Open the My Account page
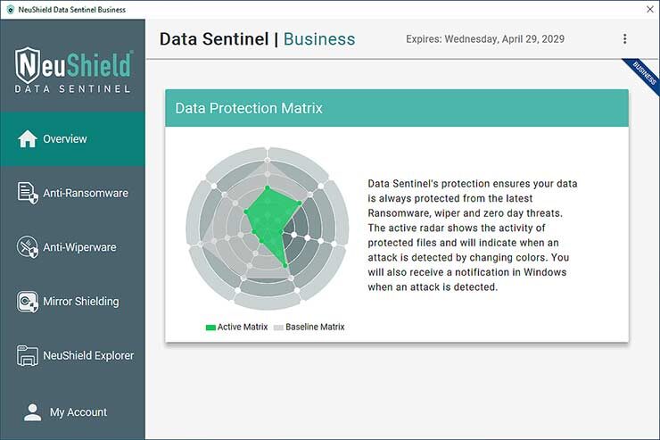This screenshot has width=660, height=440. click(78, 412)
